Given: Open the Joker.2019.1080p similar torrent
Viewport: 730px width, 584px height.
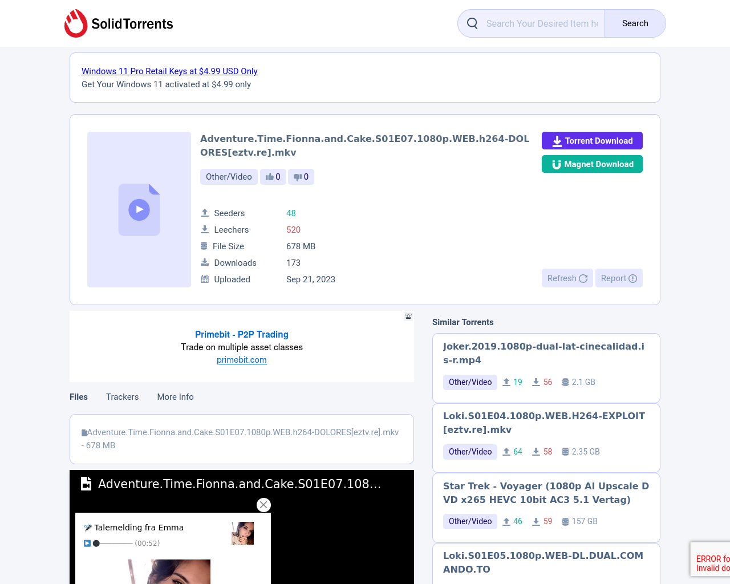Looking at the screenshot, I should (544, 353).
